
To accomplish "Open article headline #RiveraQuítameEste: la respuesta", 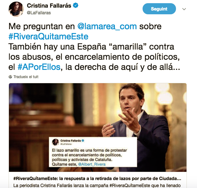I will 97,178.
